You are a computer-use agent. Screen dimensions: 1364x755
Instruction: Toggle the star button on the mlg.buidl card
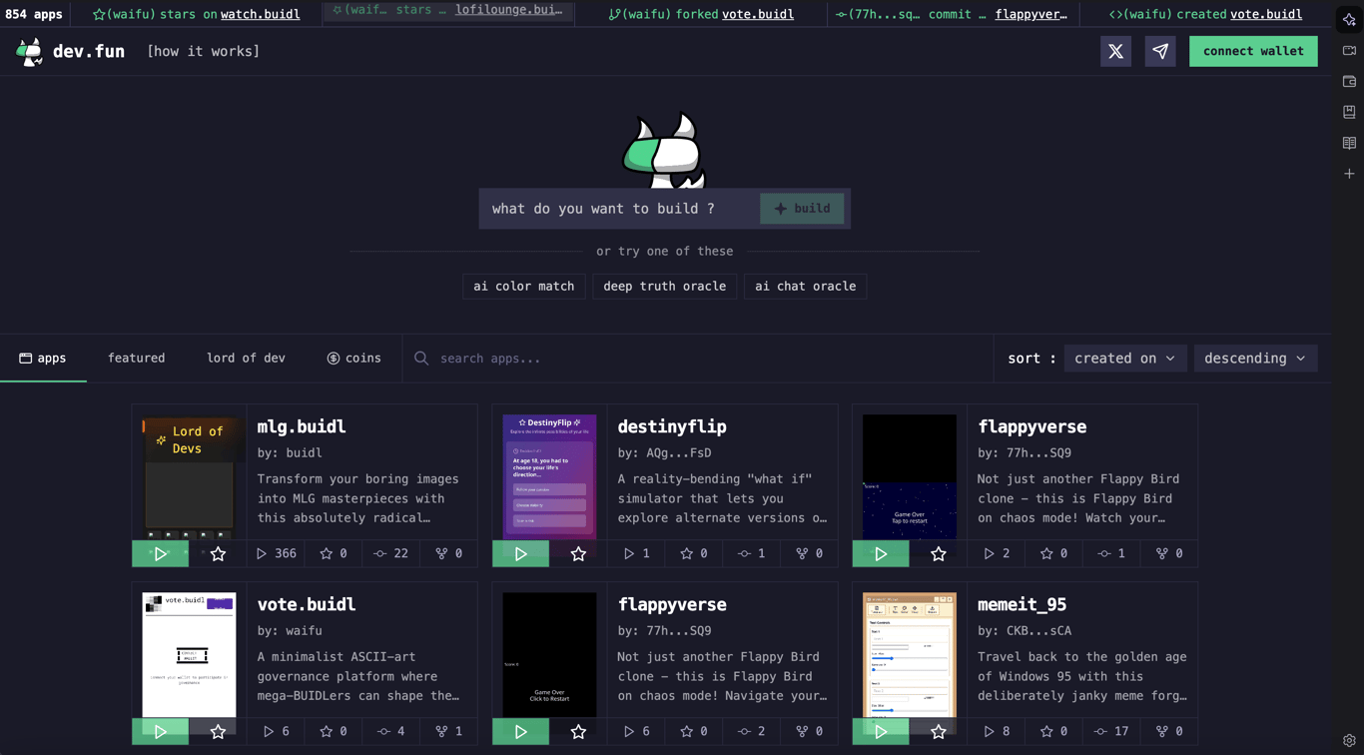[x=218, y=553]
